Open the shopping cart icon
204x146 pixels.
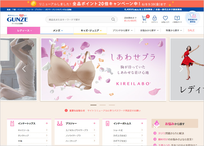pos(144,18)
